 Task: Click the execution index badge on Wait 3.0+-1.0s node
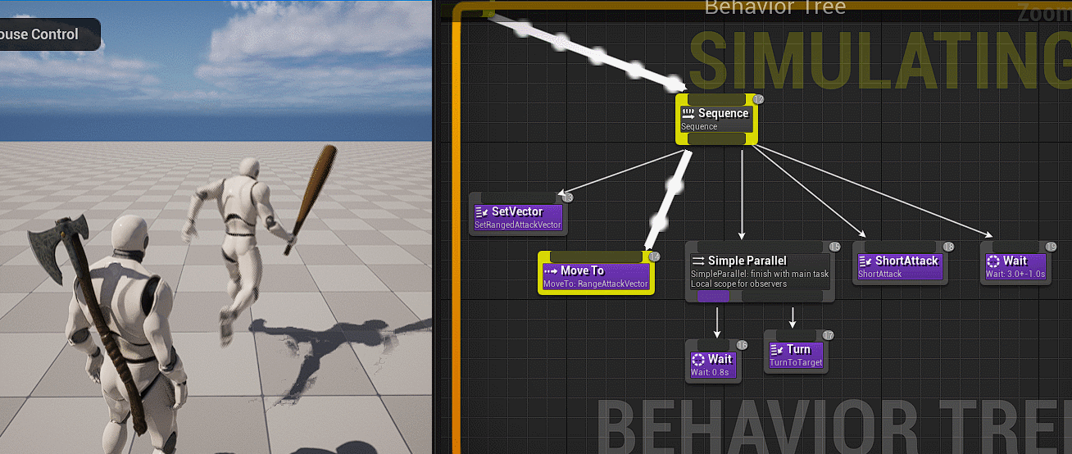1052,247
